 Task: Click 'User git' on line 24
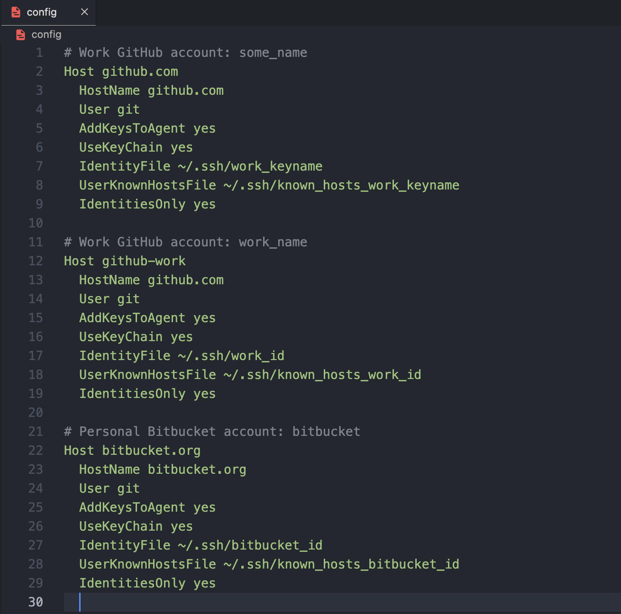(110, 488)
